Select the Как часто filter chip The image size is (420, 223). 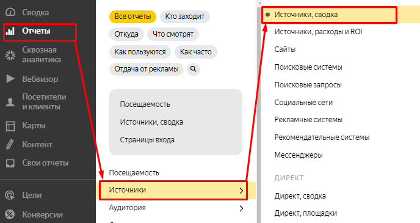[x=196, y=52]
